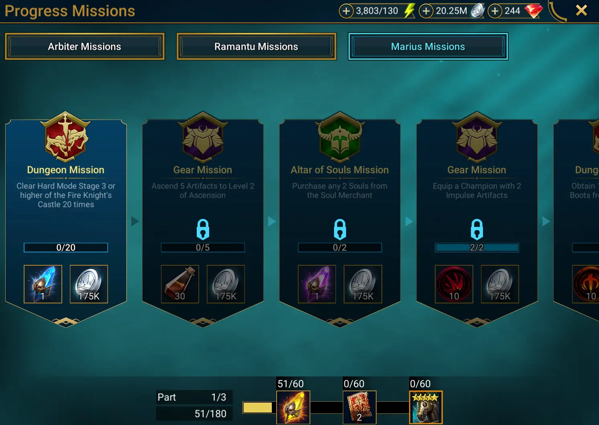Click the ascension potion reward showing 30
The height and width of the screenshot is (425, 599).
(180, 284)
